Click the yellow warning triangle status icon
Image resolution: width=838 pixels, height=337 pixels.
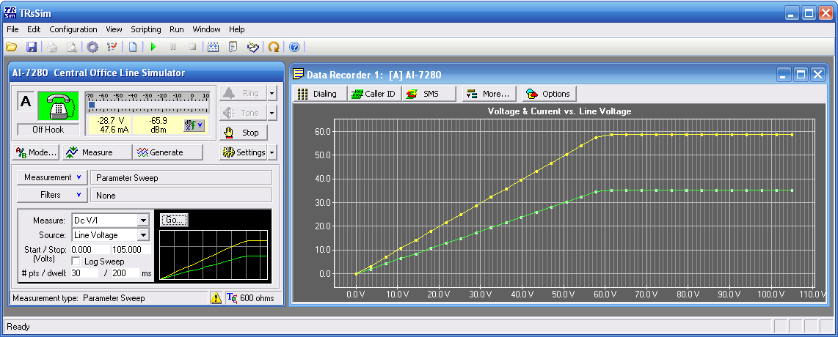(x=216, y=298)
